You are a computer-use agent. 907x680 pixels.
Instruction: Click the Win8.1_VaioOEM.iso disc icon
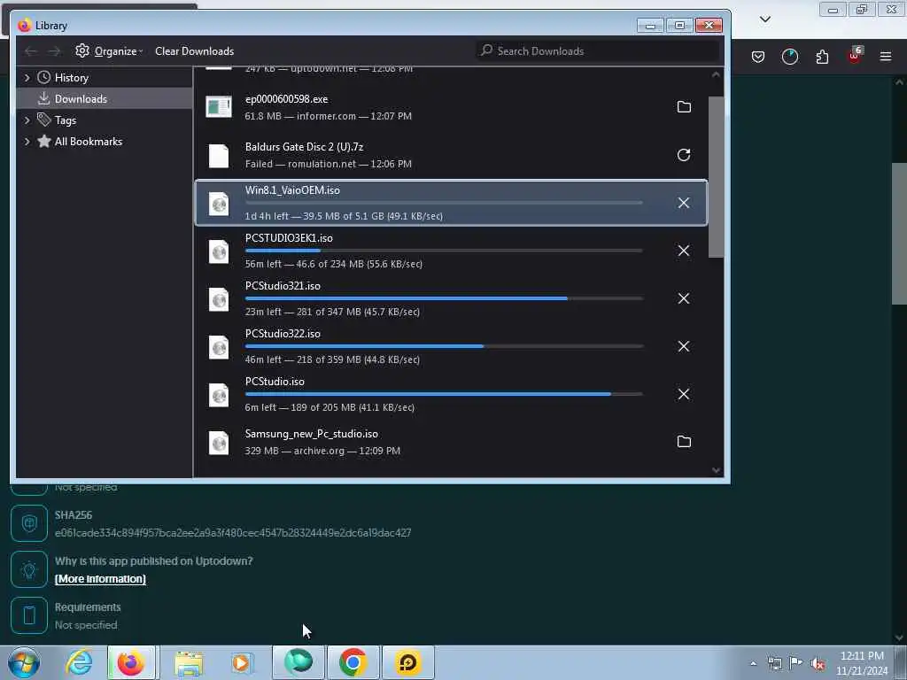click(219, 204)
